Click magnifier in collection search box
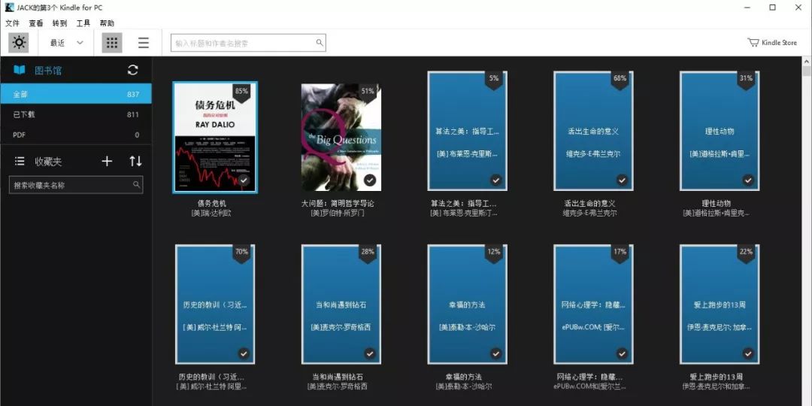 136,184
